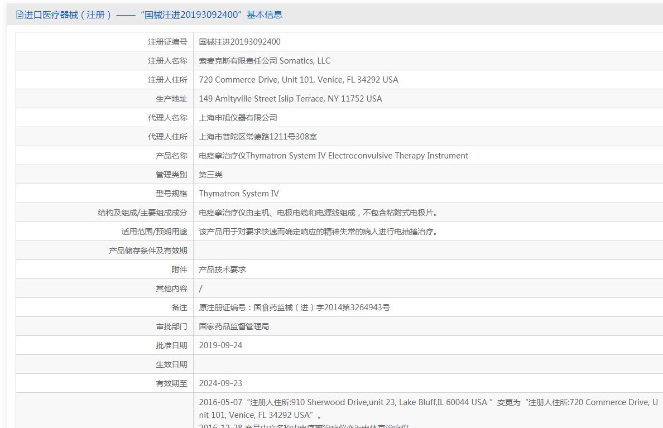This screenshot has width=663, height=428.
Task: Click the 代理人名称 label
Action: pos(167,118)
